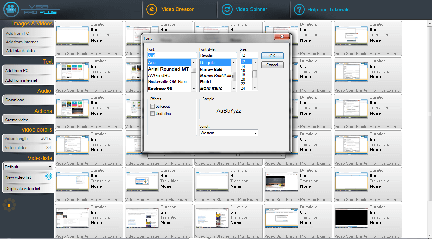Click New video list
Screen dimensions: 432x239
(18, 177)
